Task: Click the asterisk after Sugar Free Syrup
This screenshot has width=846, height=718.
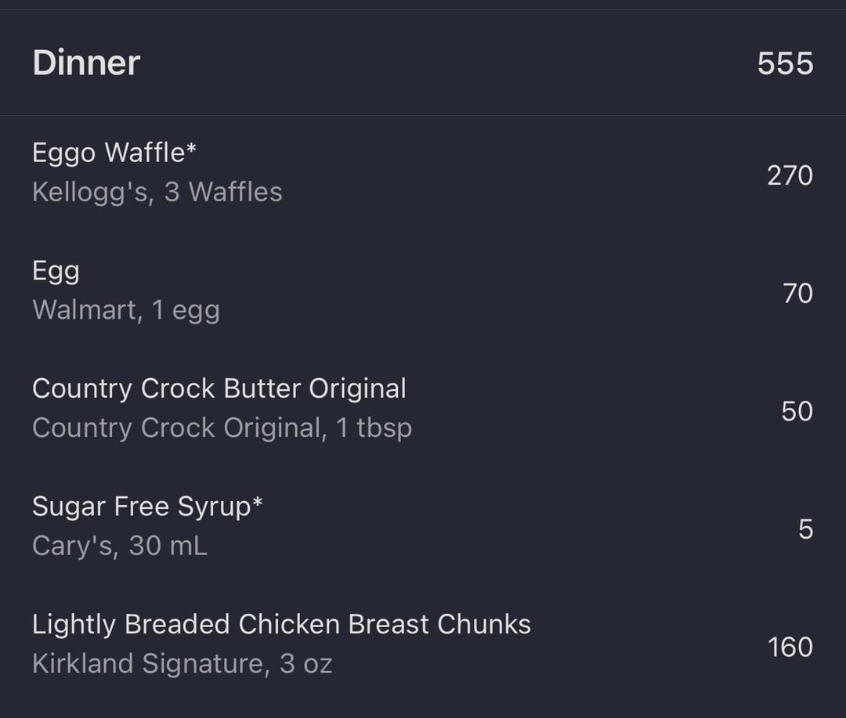Action: [257, 501]
